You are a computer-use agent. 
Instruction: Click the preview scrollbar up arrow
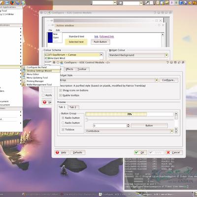(176, 114)
